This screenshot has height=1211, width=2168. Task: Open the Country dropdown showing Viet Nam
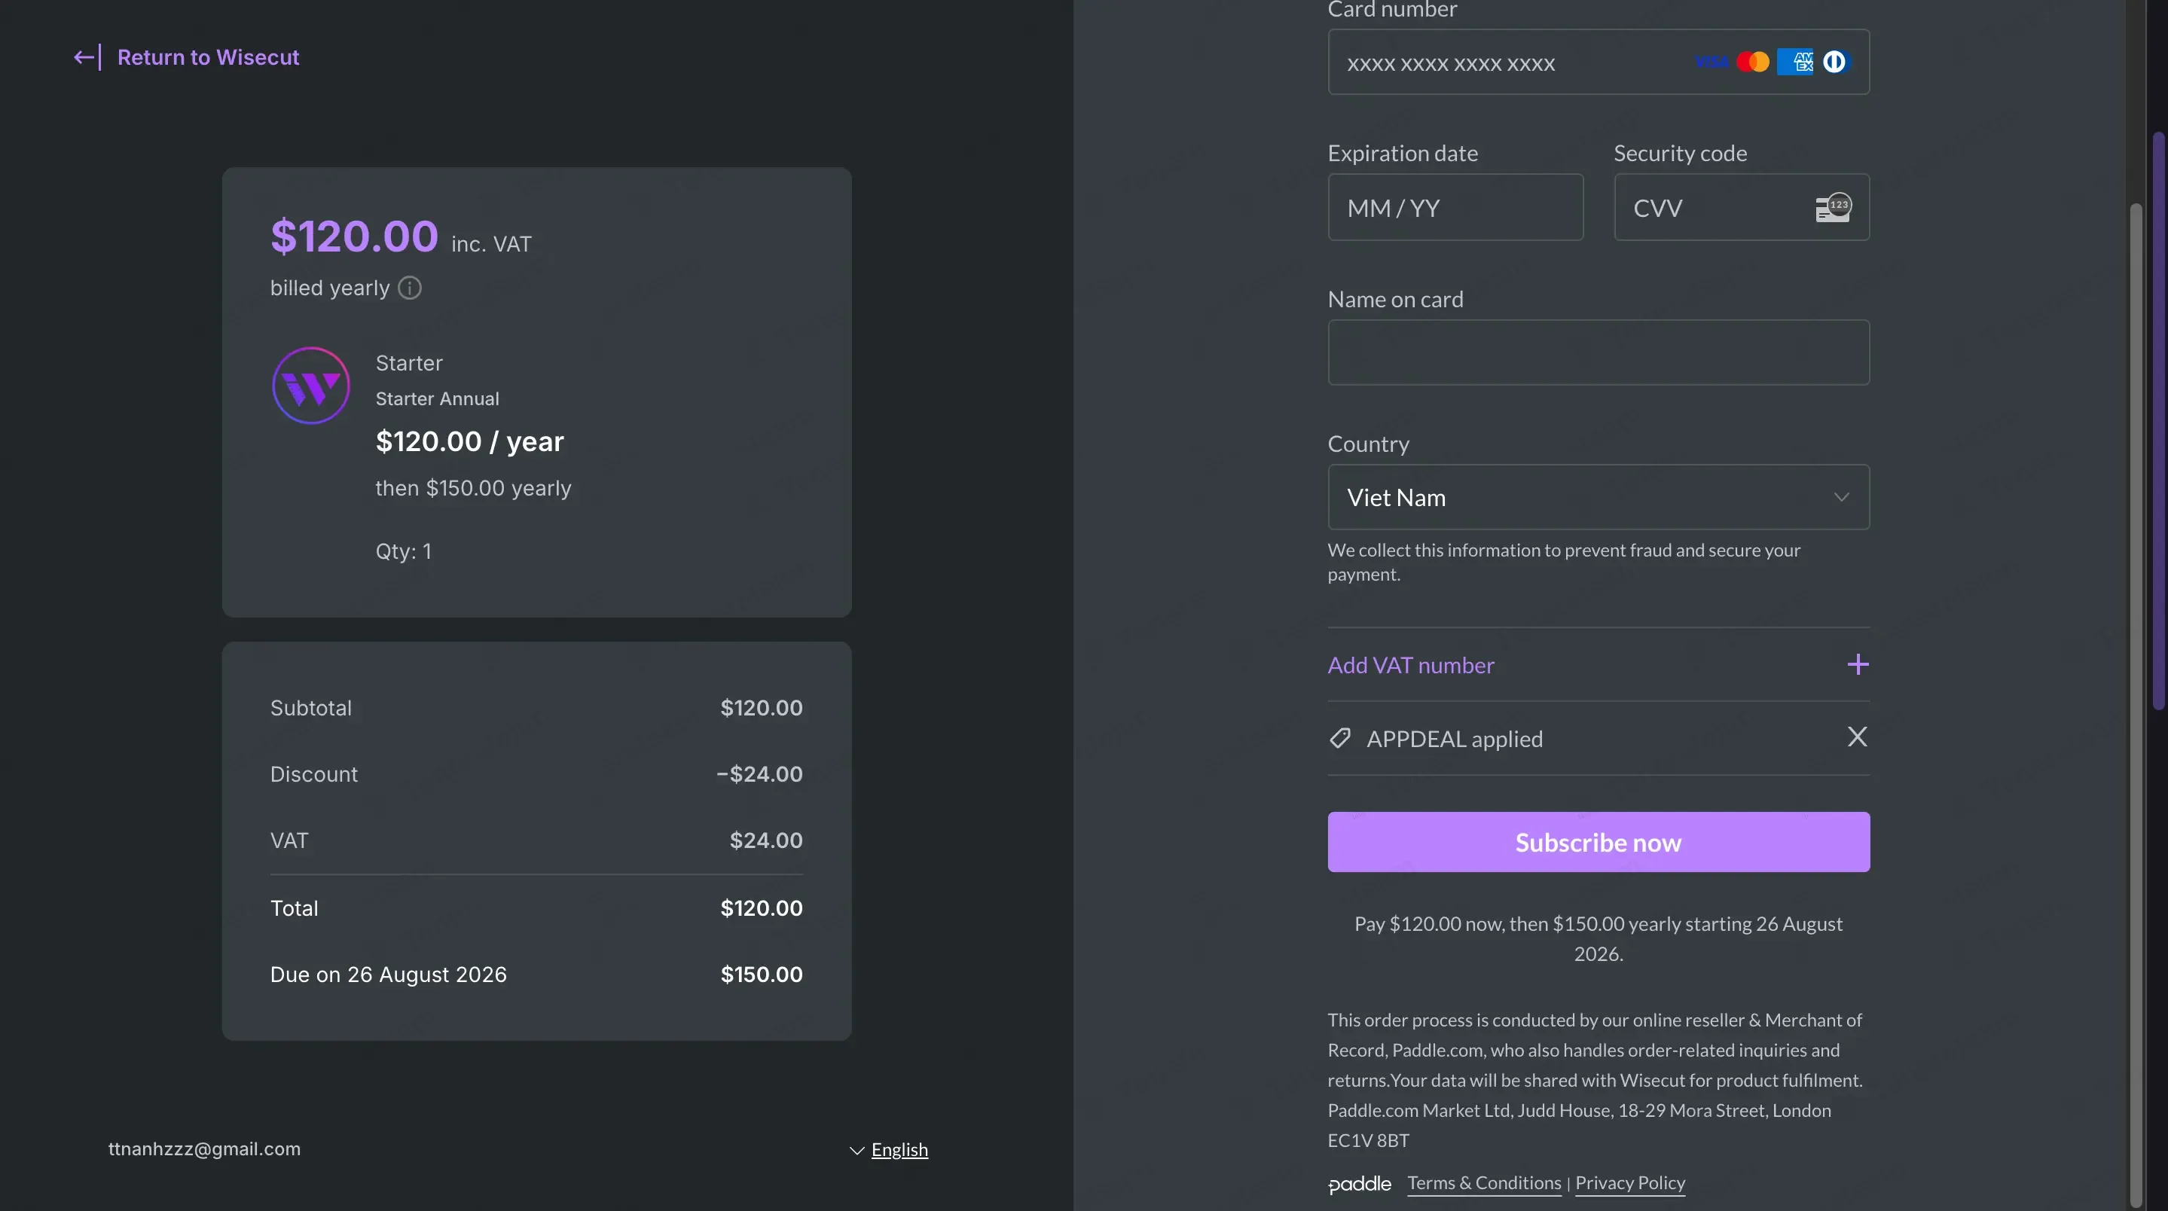tap(1598, 497)
